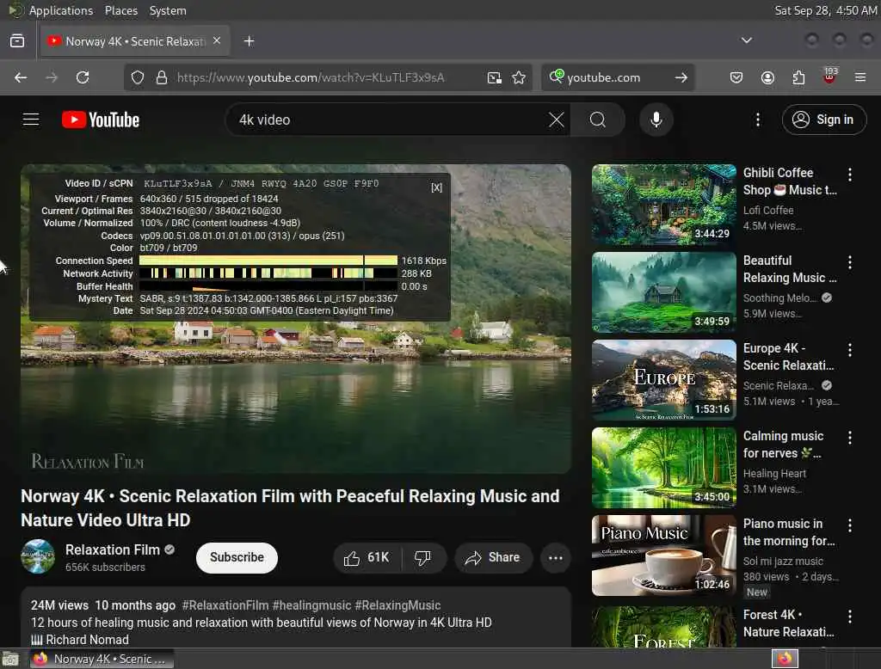Show desktop via bottom-left panel icon
The width and height of the screenshot is (881, 669).
pyautogui.click(x=10, y=659)
